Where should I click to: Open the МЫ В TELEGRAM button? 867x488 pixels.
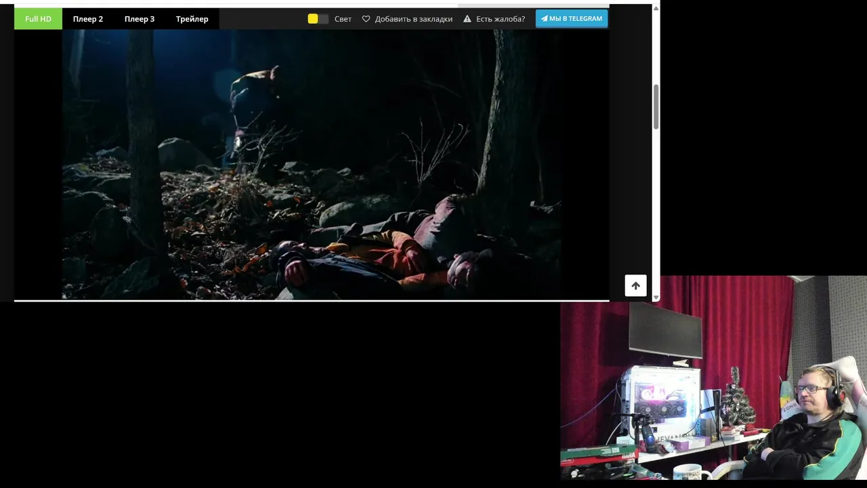tap(572, 18)
